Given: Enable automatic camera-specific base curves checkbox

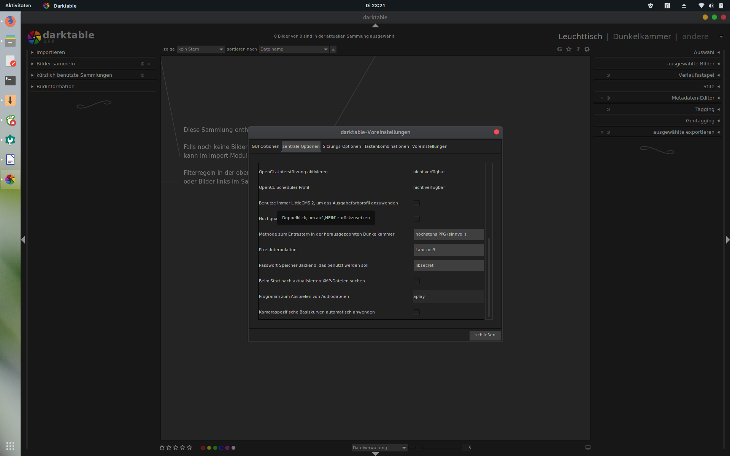Looking at the screenshot, I should 417,312.
